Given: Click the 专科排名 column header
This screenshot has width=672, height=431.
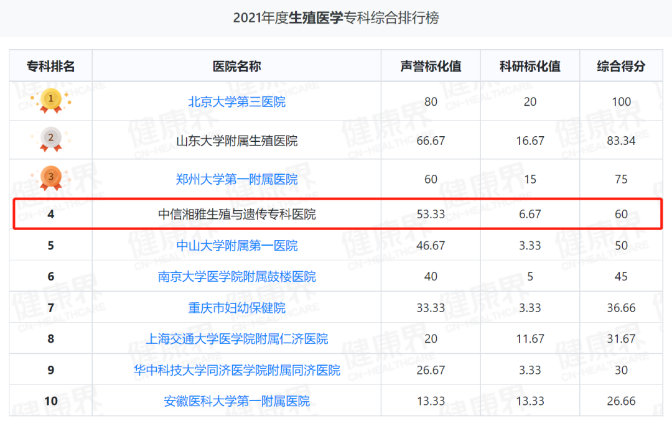Looking at the screenshot, I should [x=50, y=67].
